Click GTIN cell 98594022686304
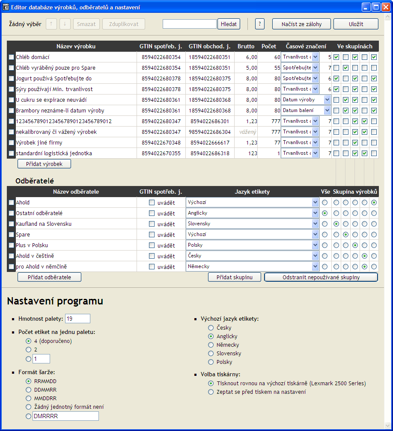393x431 pixels. tap(210, 132)
